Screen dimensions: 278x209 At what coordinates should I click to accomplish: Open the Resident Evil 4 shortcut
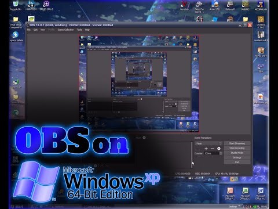coord(261,37)
